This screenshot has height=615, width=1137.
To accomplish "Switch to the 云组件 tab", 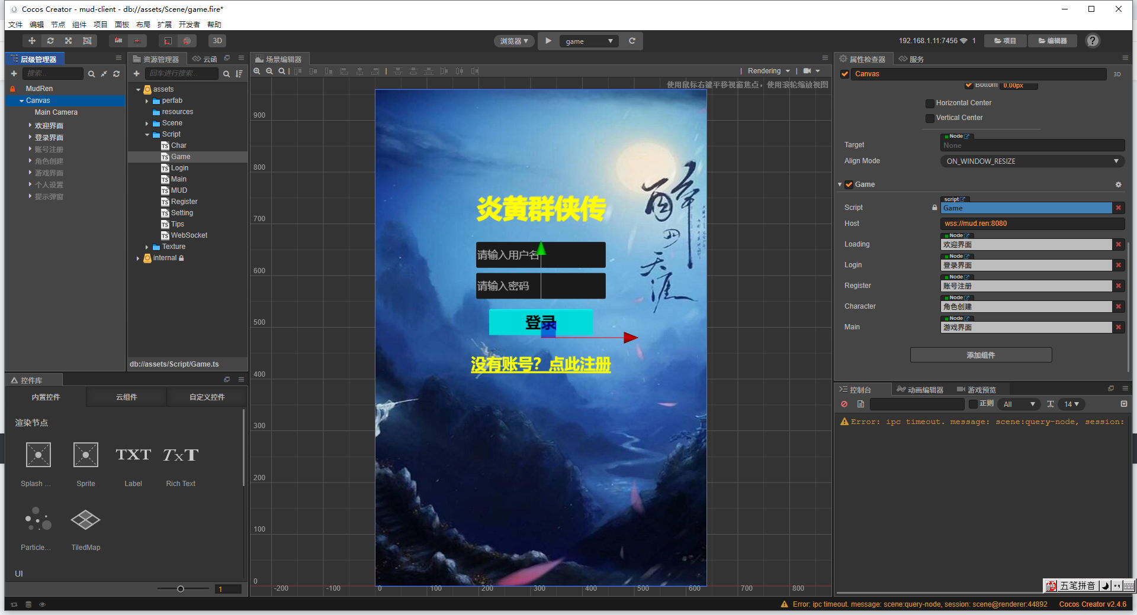I will click(x=126, y=397).
